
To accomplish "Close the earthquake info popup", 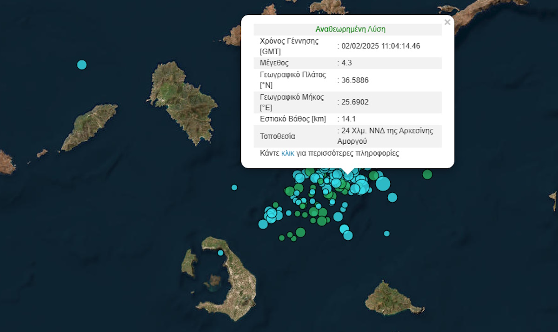I will click(x=447, y=22).
